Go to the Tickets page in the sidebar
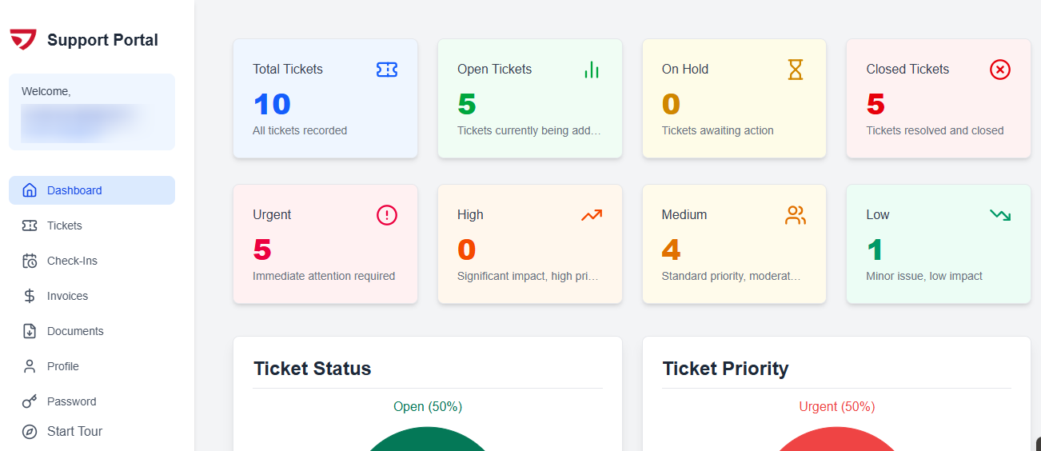Viewport: 1041px width, 451px height. point(64,225)
